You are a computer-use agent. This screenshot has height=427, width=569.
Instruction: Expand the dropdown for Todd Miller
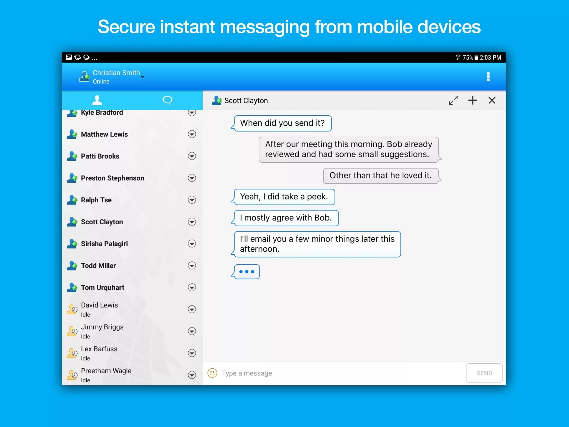coord(192,265)
